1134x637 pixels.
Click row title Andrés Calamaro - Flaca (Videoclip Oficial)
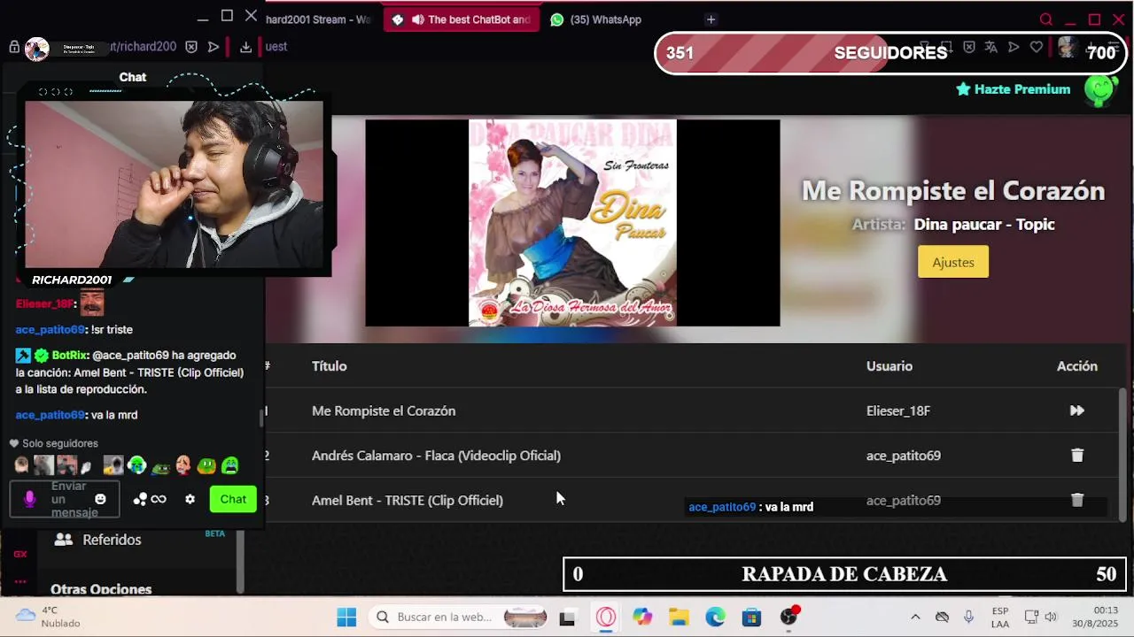436,456
